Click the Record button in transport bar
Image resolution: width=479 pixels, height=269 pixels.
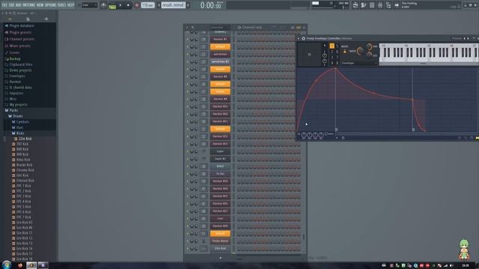[x=137, y=5]
